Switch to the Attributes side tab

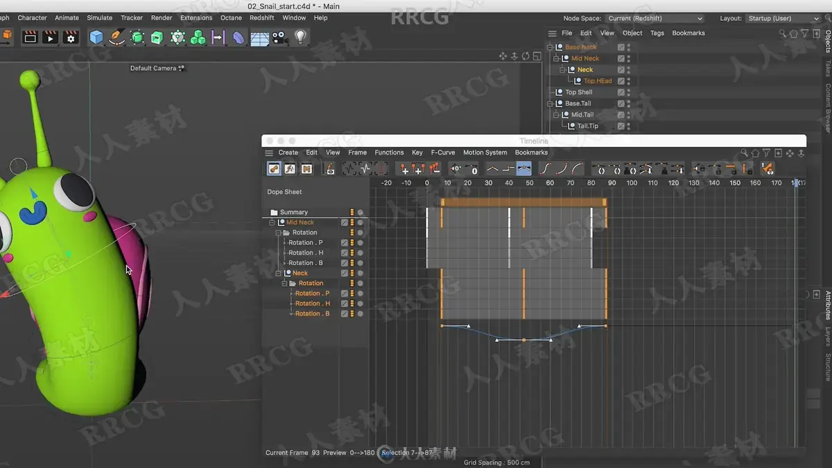(x=828, y=305)
